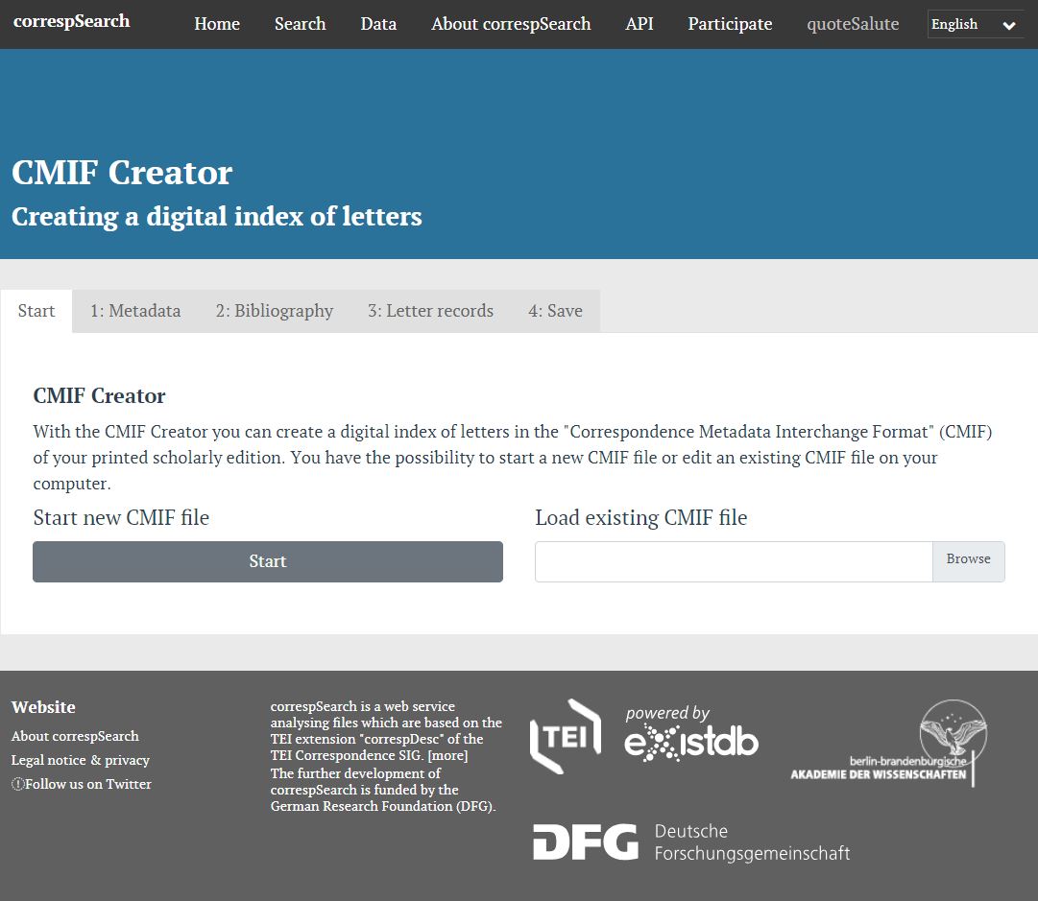Viewport: 1038px width, 901px height.
Task: Click Follow us on Twitter link
Action: [x=88, y=784]
